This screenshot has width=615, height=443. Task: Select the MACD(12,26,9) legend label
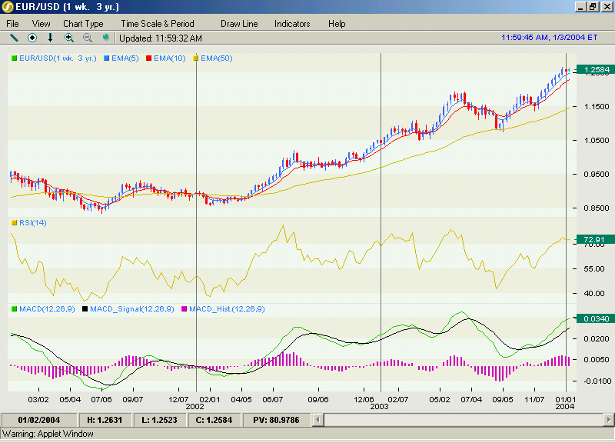click(x=47, y=309)
